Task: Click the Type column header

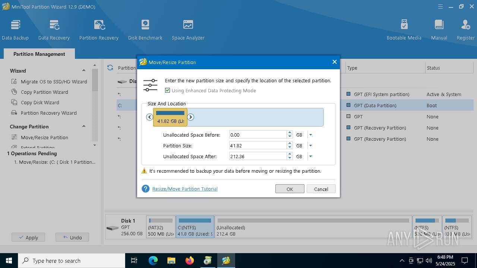Action: [385, 68]
